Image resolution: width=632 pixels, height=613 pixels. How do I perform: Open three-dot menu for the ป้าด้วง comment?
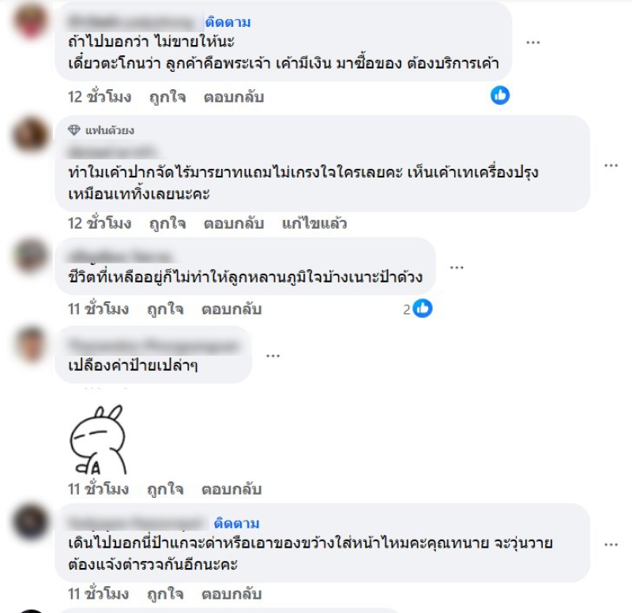pyautogui.click(x=457, y=267)
